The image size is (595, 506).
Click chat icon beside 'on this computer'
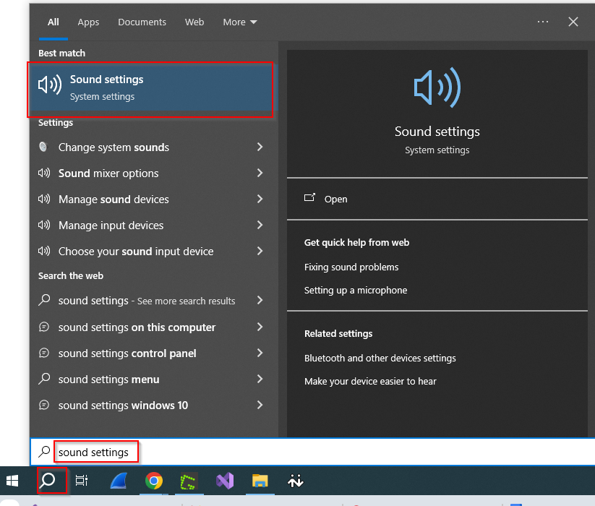(x=44, y=327)
